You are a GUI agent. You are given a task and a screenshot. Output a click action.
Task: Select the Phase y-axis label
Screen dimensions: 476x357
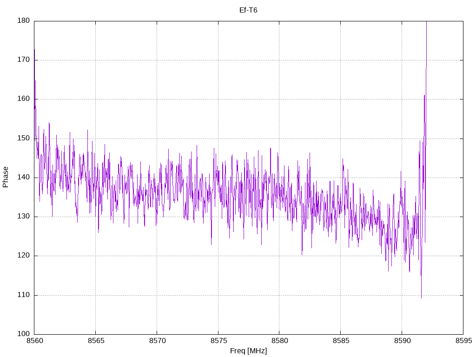(6, 177)
